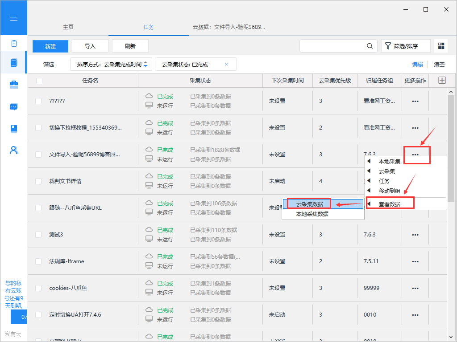Check the ?????? task checkbox

38,101
